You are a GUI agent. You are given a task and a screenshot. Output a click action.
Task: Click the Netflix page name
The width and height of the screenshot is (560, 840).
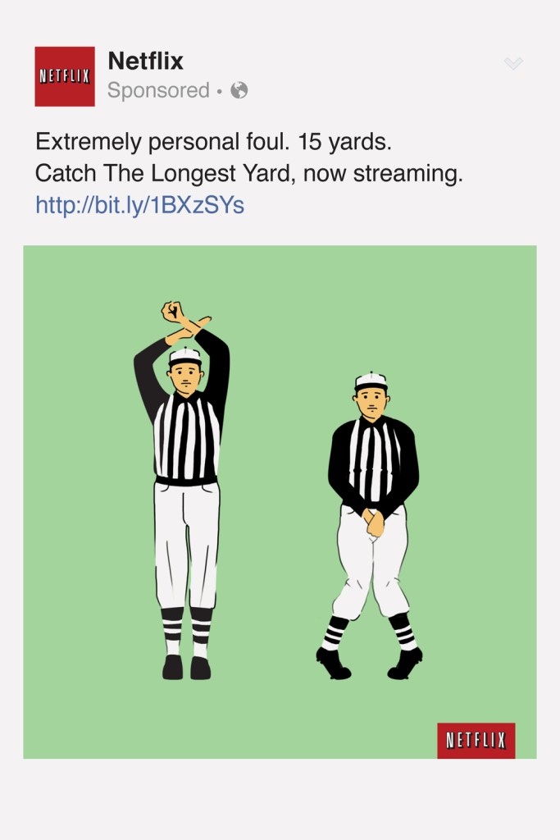(145, 61)
